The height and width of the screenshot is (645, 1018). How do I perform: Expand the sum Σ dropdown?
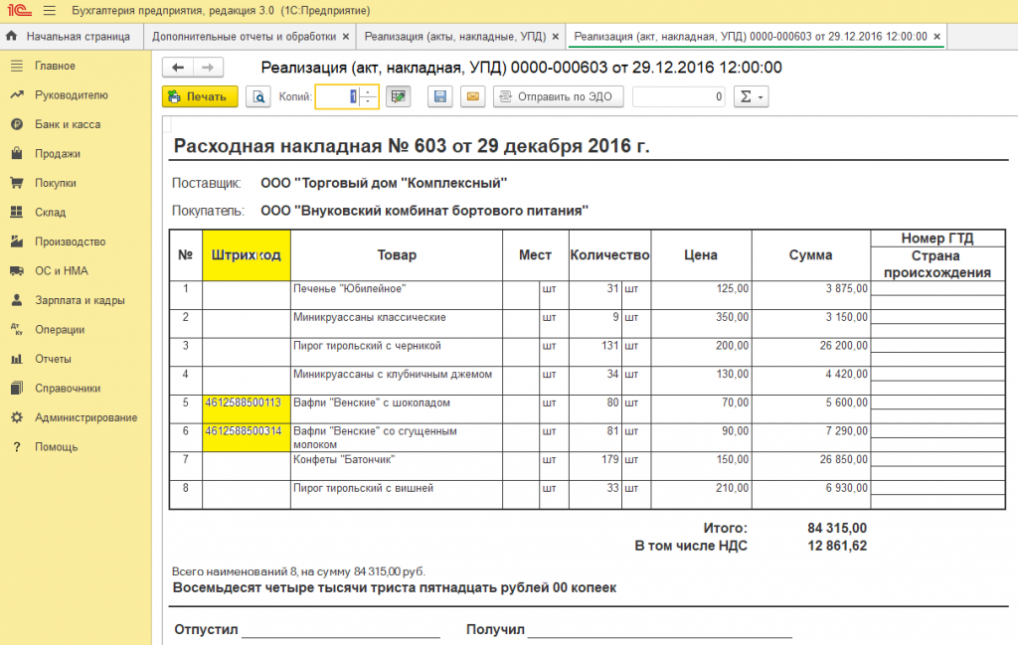[x=752, y=96]
